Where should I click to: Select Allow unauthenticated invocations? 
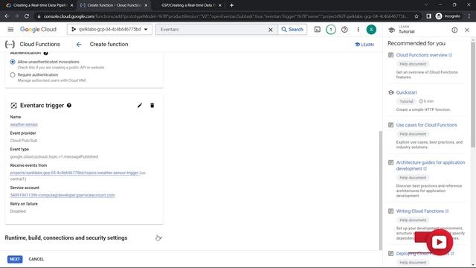(x=13, y=62)
